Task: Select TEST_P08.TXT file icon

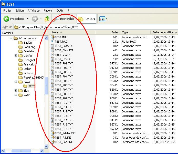Action: coord(52,94)
